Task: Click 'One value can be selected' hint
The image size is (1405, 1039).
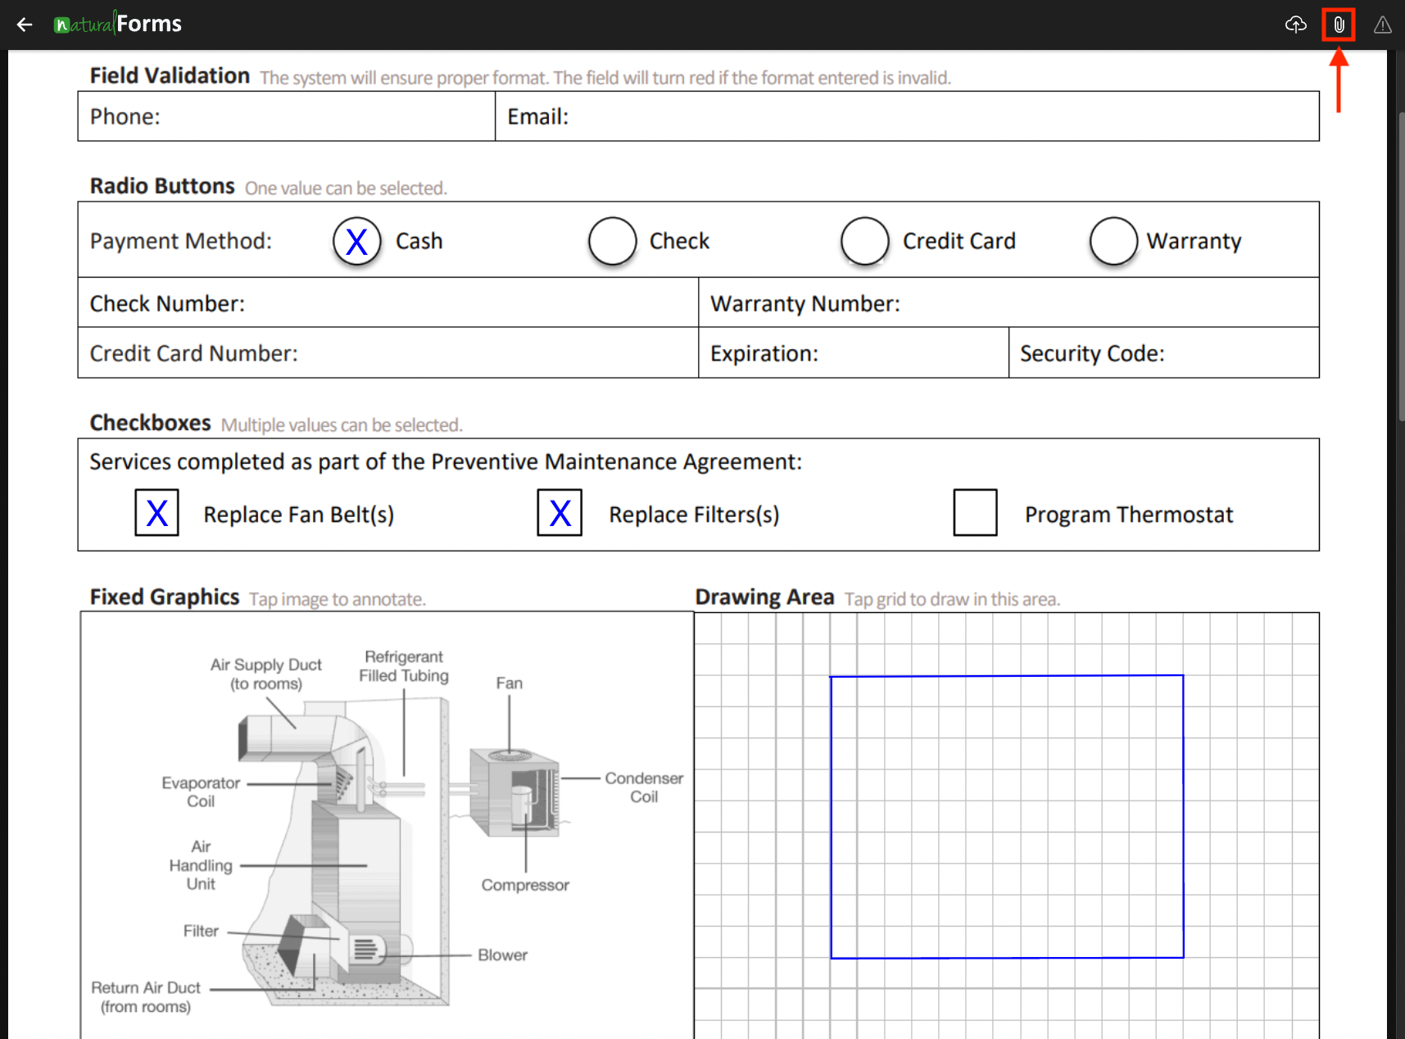Action: [346, 188]
